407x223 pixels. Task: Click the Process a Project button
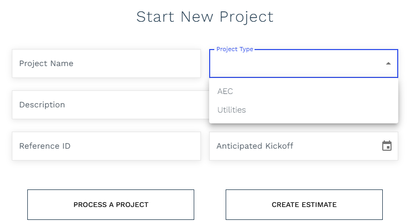click(x=111, y=204)
